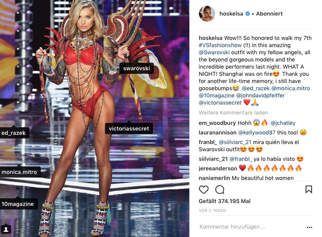Click the blue verified badge next to hoskelsa
Image resolution: width=322 pixels, height=237 pixels.
[x=248, y=14]
